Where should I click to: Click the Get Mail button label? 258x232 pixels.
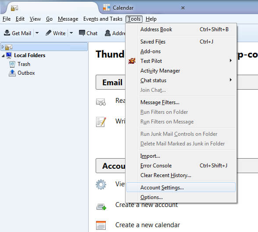click(x=21, y=33)
